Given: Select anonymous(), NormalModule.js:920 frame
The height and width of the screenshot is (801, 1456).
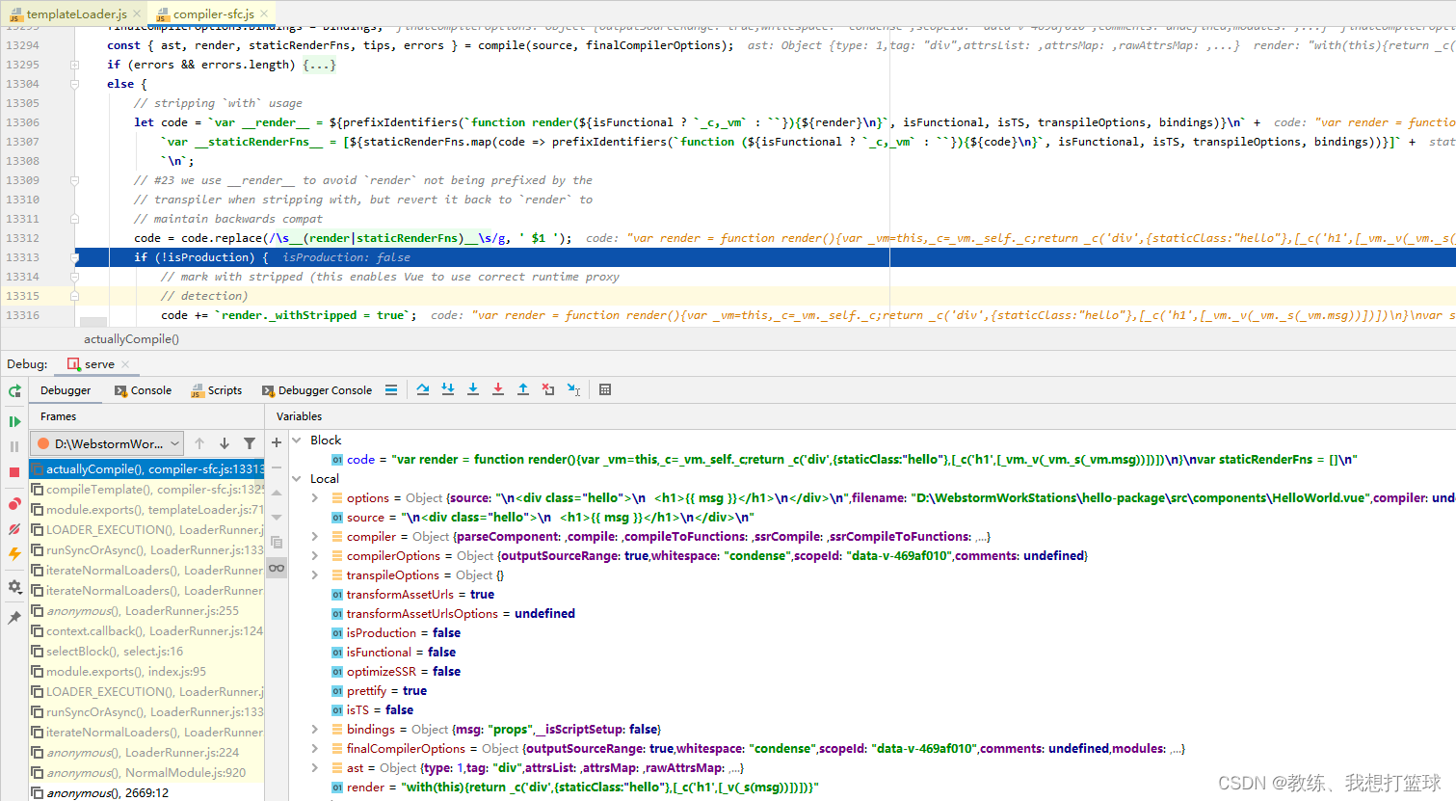Looking at the screenshot, I should (147, 773).
